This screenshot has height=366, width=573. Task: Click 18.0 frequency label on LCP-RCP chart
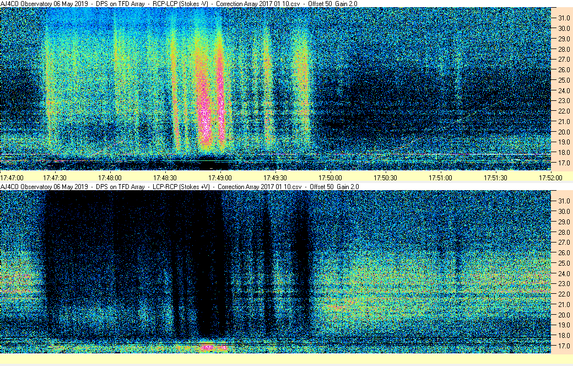coord(564,335)
